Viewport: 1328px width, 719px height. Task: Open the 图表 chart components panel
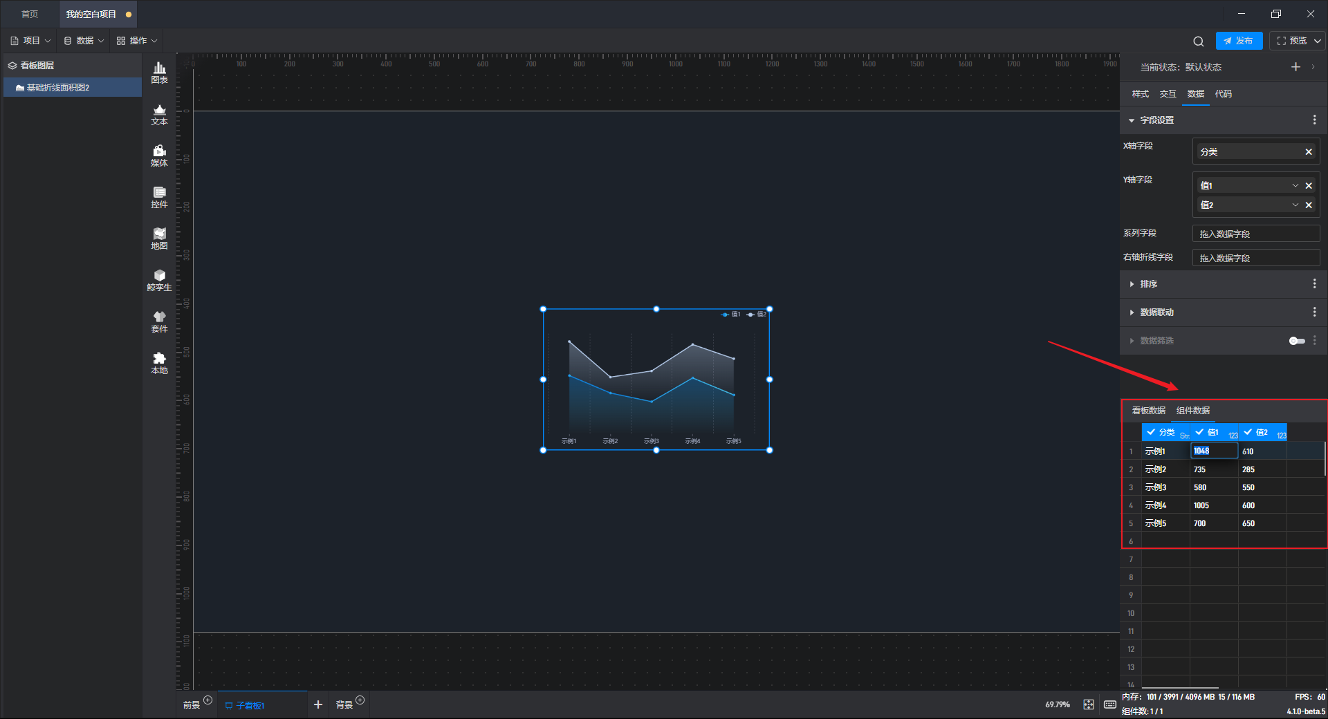[159, 73]
